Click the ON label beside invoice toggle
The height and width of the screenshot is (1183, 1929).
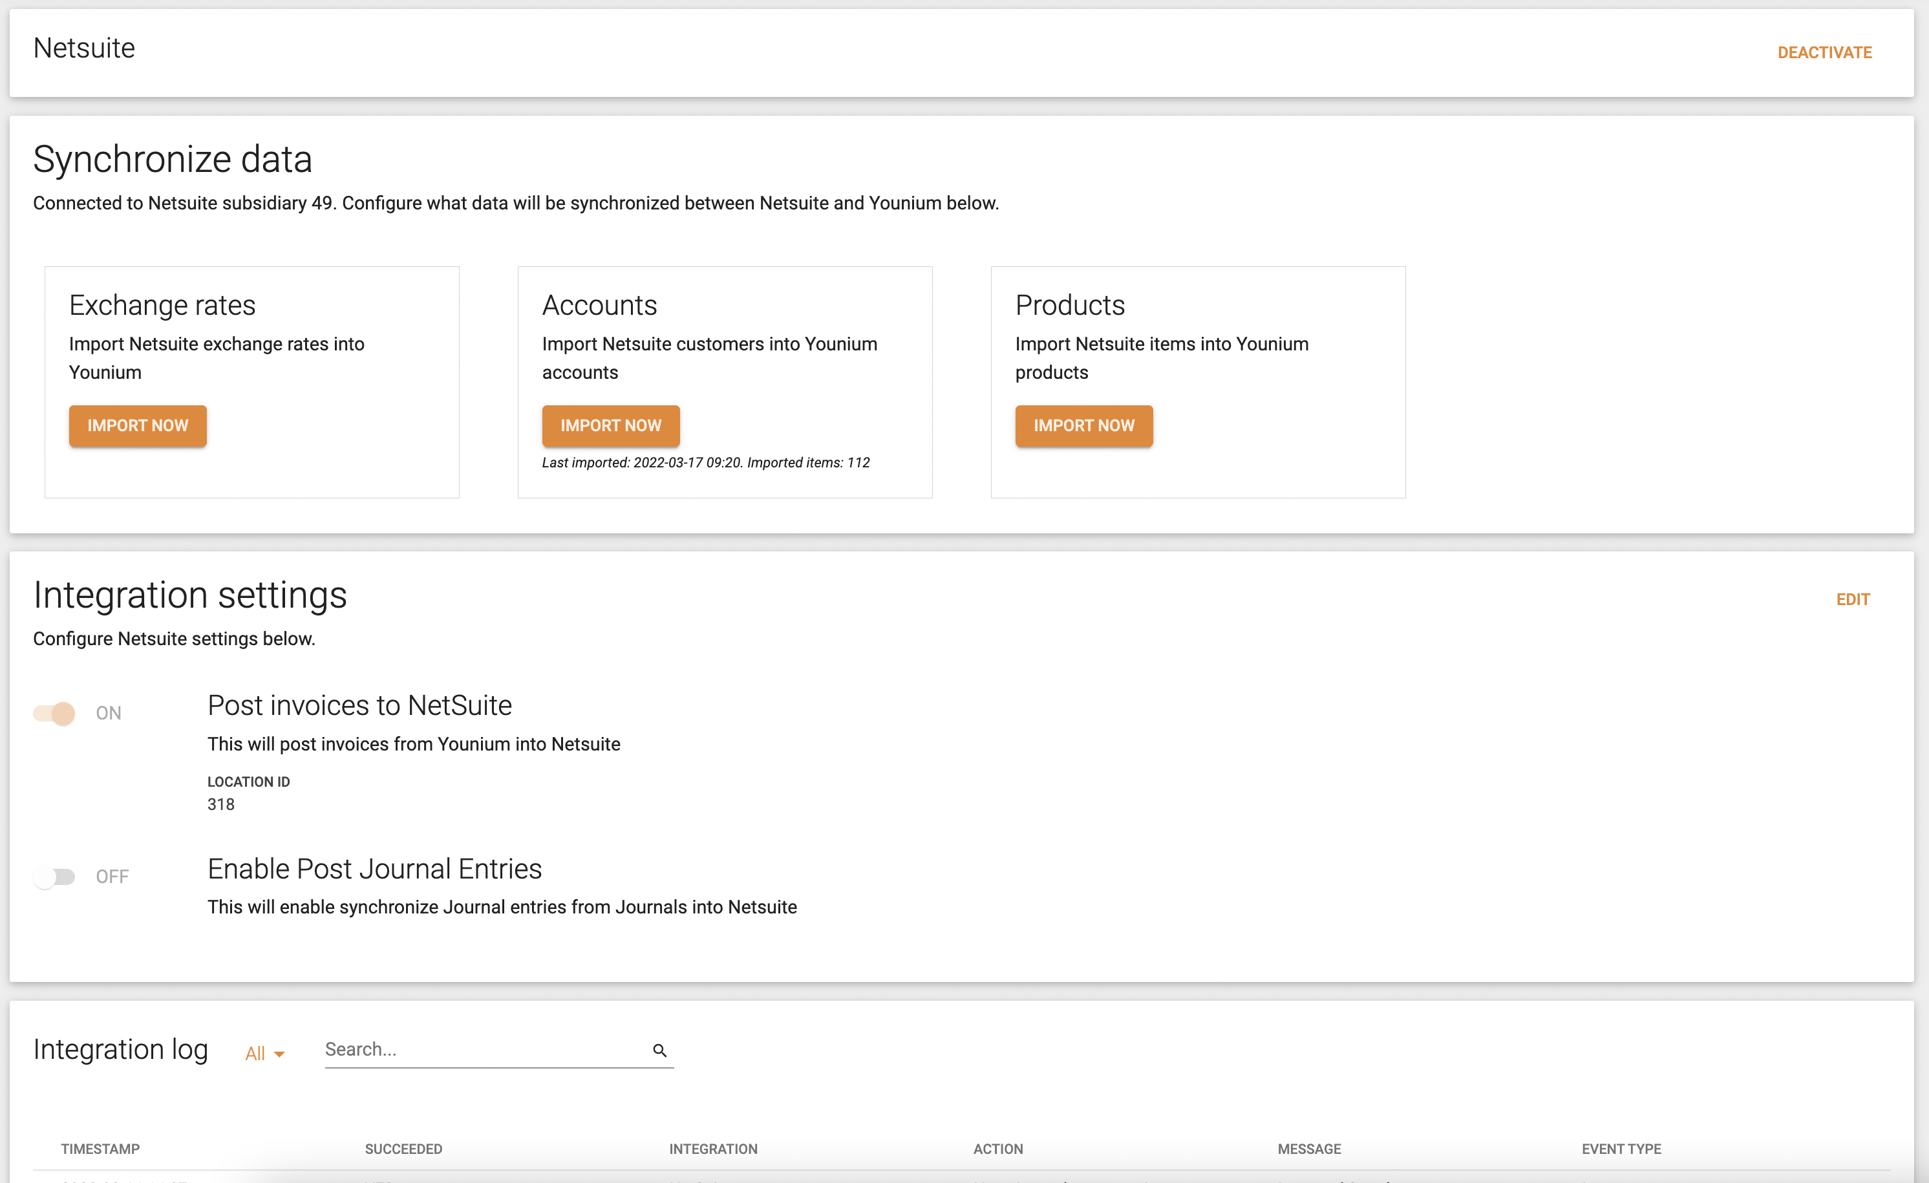108,712
